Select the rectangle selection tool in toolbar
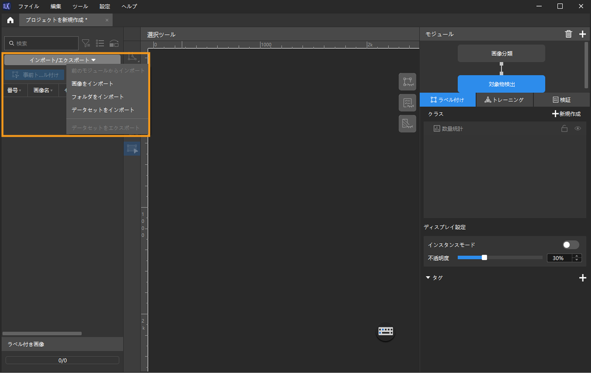Screen dimensions: 591x373 coord(132,149)
